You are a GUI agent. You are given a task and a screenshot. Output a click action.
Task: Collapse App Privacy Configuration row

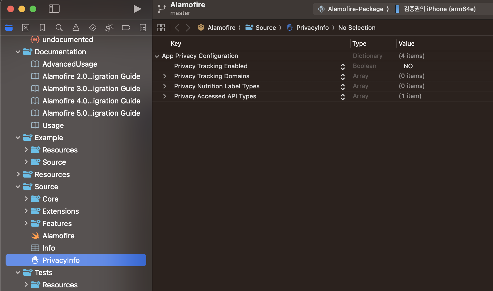(x=157, y=56)
